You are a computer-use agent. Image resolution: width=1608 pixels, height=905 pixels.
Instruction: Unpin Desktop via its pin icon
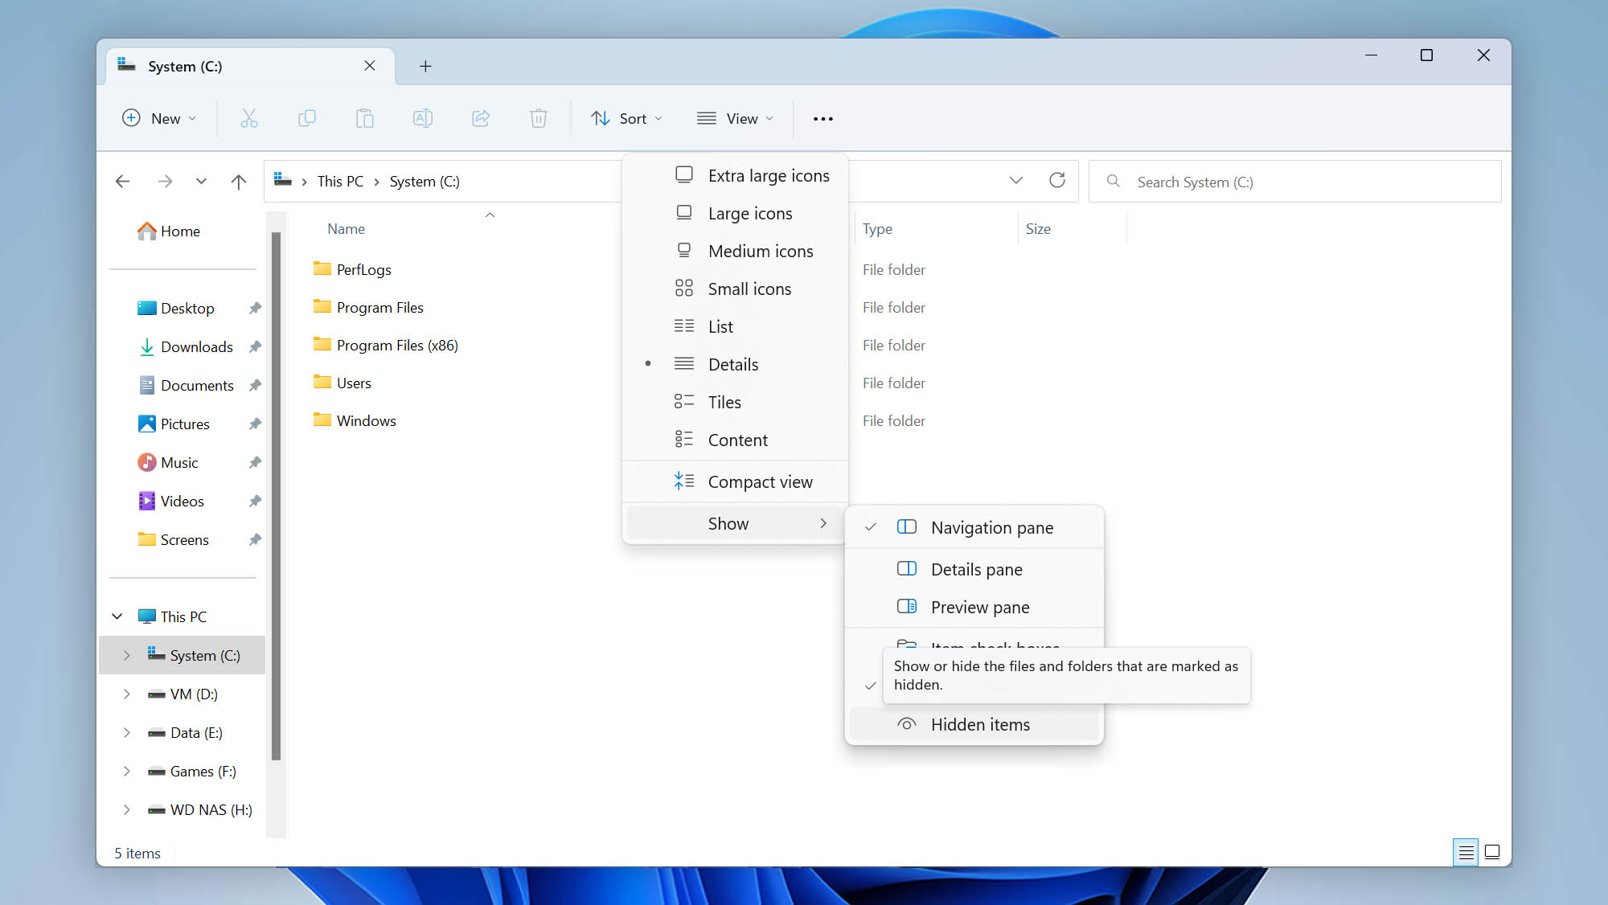tap(255, 309)
